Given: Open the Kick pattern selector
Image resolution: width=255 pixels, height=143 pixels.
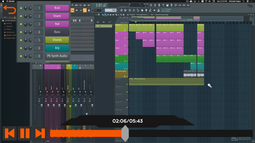Looking at the screenshot, I should click(x=111, y=10).
